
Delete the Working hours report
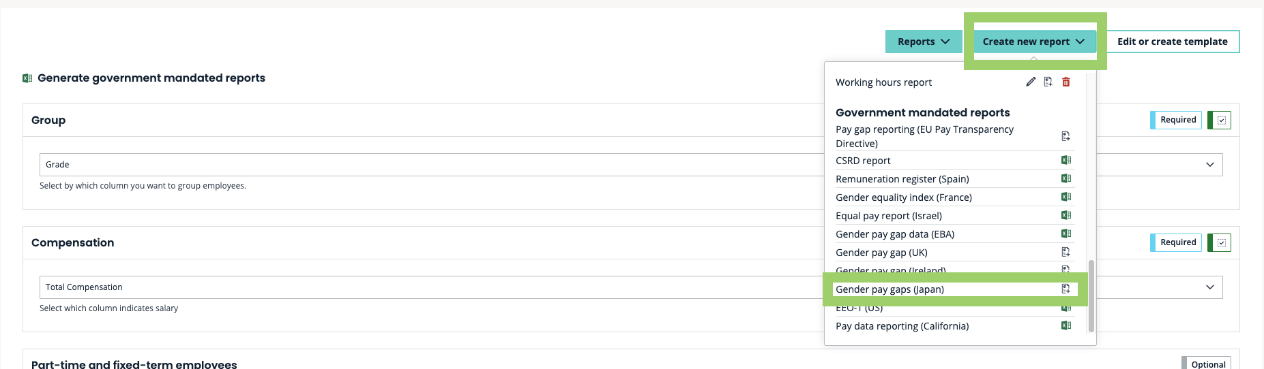tap(1065, 82)
